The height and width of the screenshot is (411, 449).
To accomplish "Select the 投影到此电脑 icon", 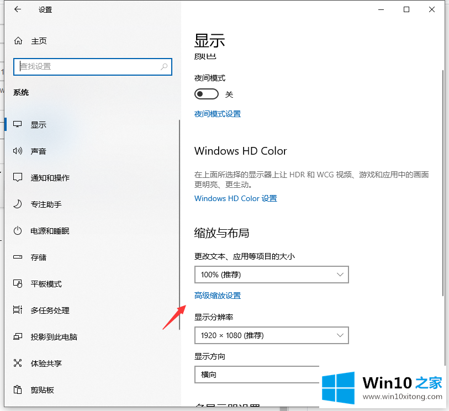I will point(18,336).
